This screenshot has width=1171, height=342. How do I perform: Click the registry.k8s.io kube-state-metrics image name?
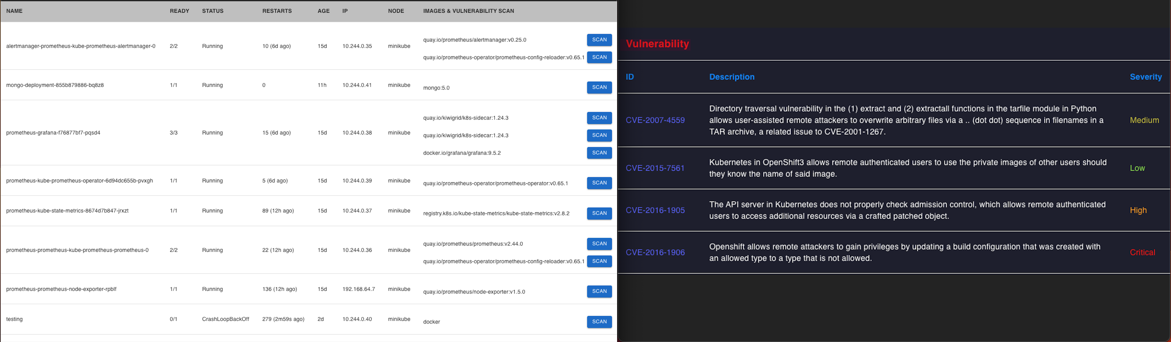pyautogui.click(x=496, y=213)
